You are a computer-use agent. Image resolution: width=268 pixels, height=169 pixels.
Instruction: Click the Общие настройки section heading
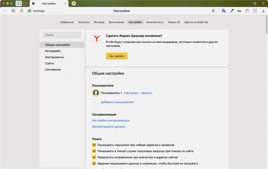[108, 73]
